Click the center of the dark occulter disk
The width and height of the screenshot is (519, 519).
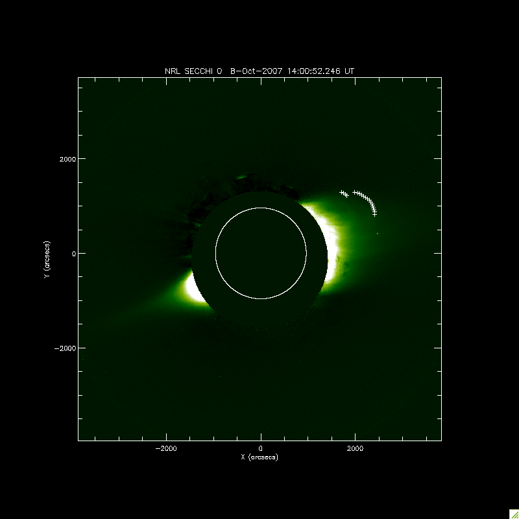tap(261, 253)
